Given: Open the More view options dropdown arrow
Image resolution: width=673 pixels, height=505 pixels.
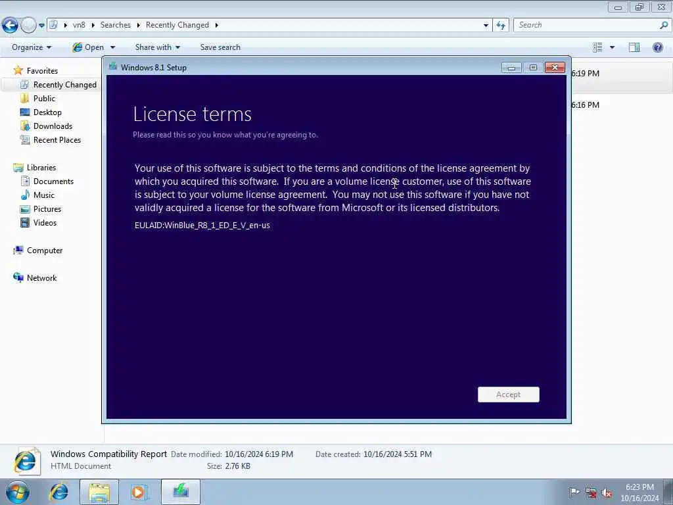Looking at the screenshot, I should click(612, 47).
